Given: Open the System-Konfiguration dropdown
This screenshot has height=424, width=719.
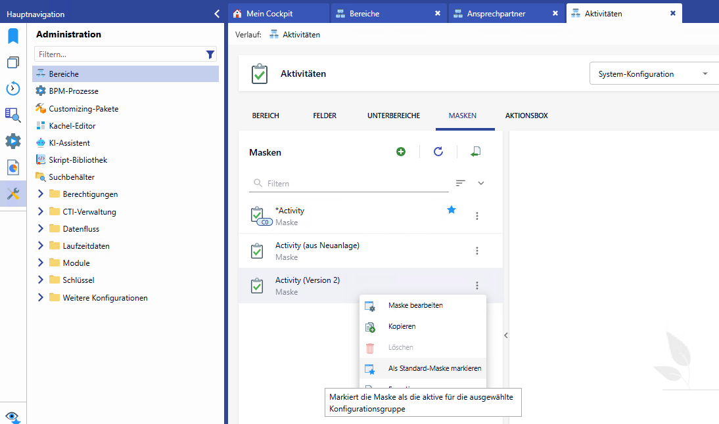Looking at the screenshot, I should coord(651,74).
